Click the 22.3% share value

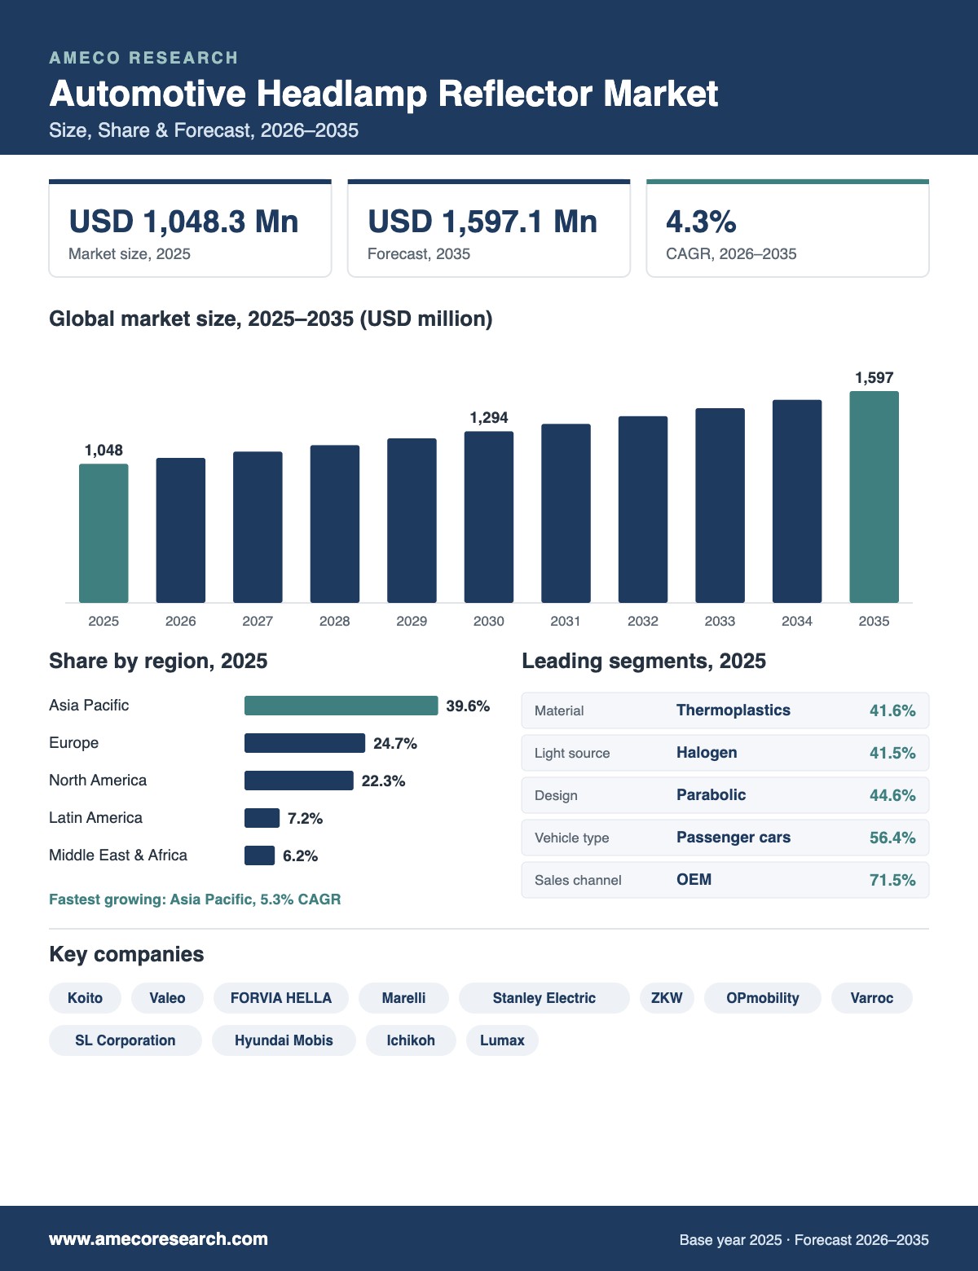pyautogui.click(x=383, y=781)
